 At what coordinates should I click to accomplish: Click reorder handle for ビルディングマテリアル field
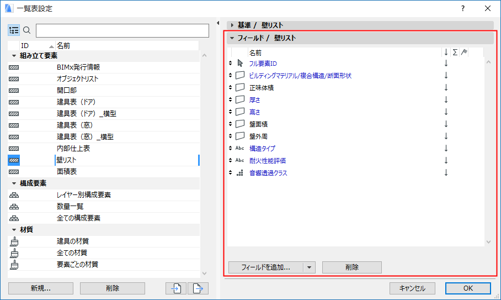pos(231,75)
